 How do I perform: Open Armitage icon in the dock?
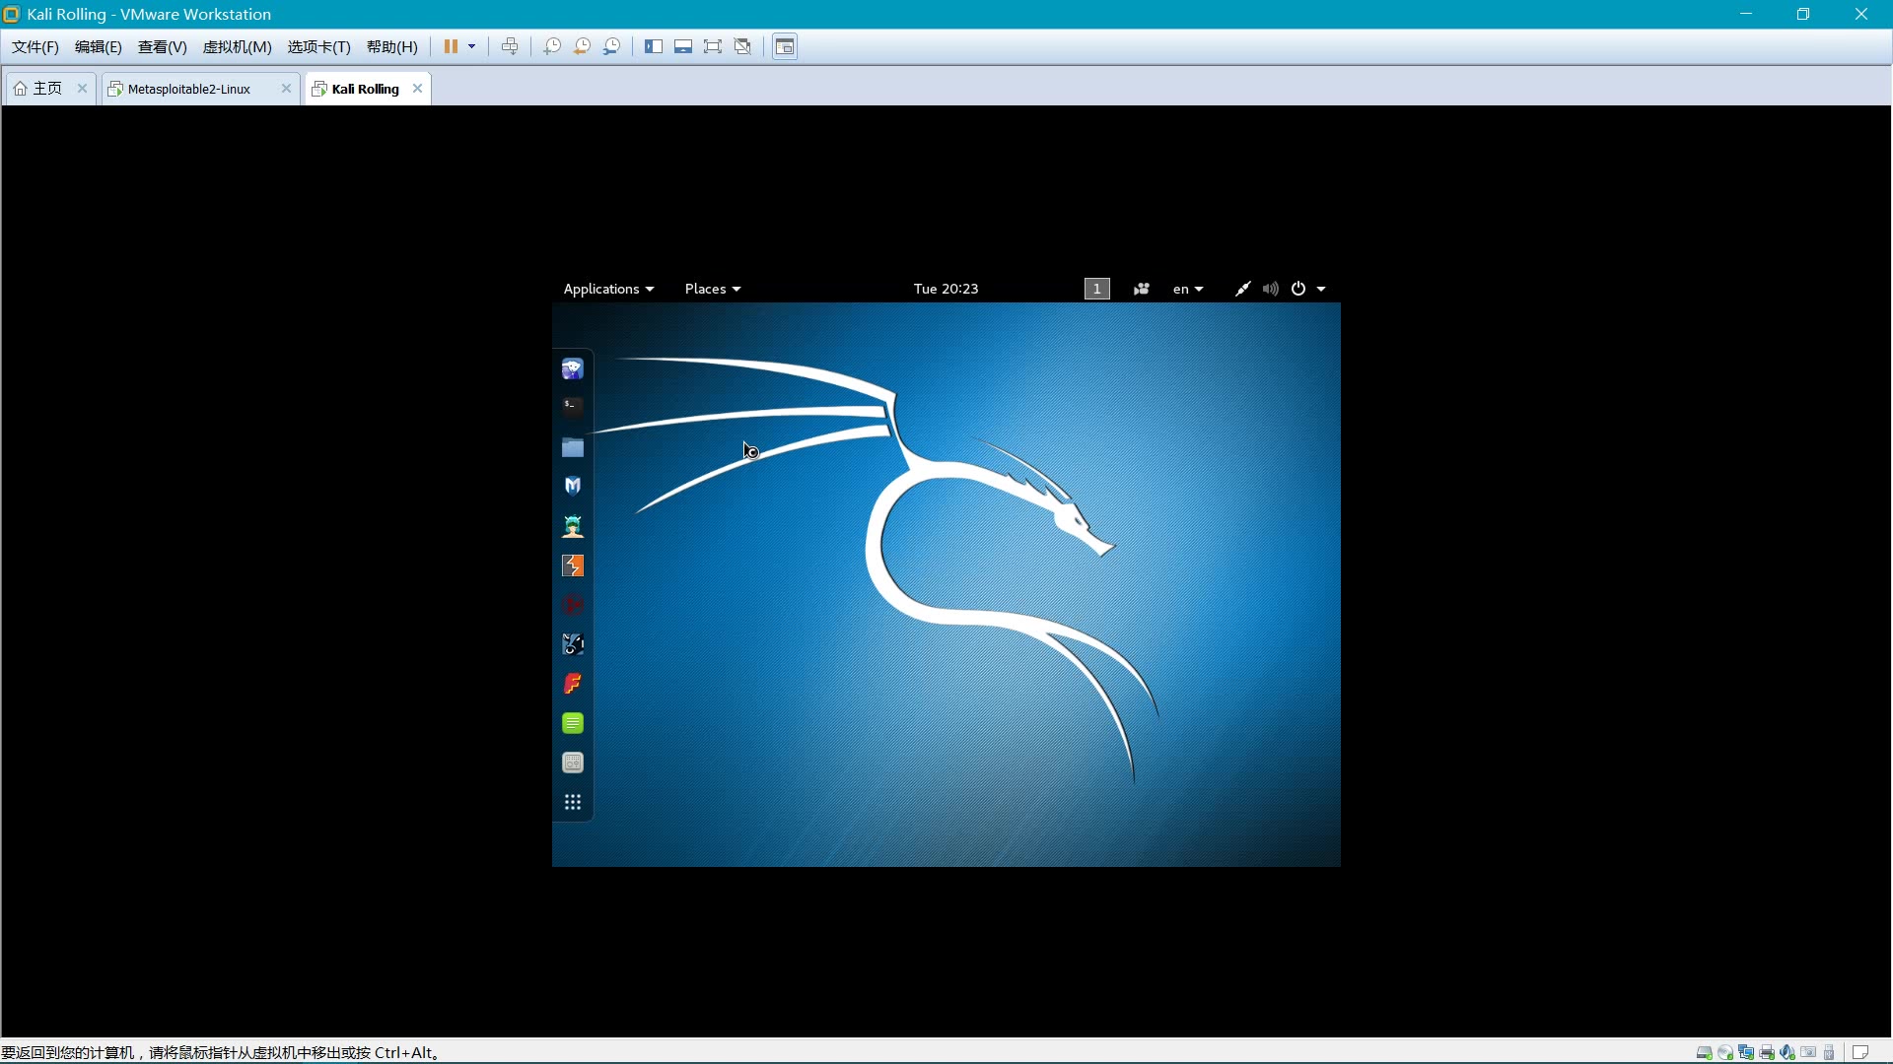[572, 526]
